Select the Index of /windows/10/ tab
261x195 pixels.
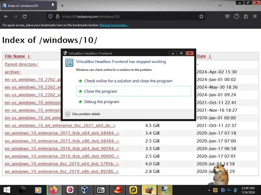point(29,6)
